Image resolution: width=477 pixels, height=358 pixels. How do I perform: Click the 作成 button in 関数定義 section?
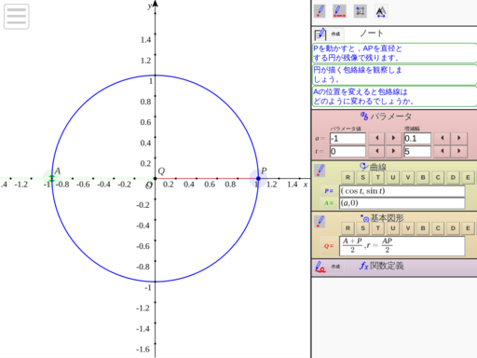pyautogui.click(x=335, y=267)
